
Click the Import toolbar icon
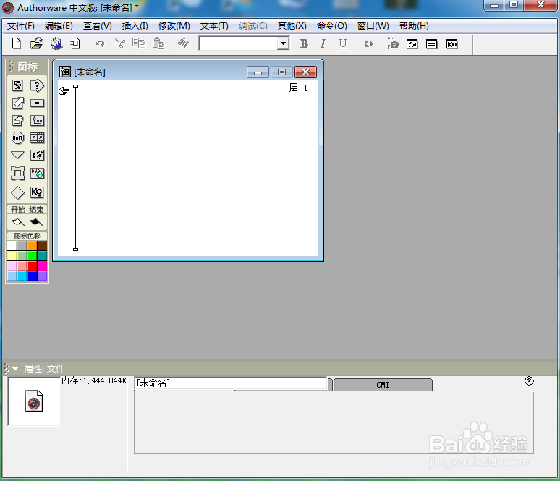tap(75, 43)
